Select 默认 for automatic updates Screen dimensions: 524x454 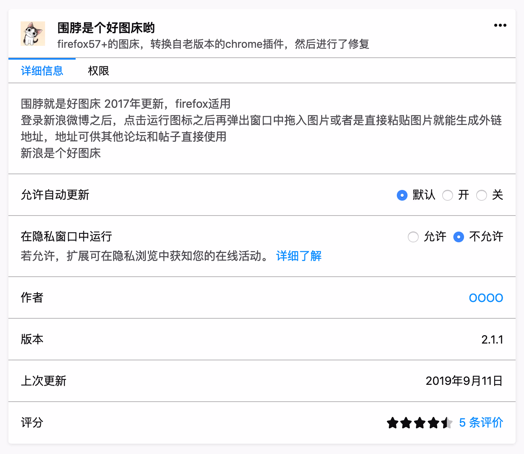coord(402,195)
